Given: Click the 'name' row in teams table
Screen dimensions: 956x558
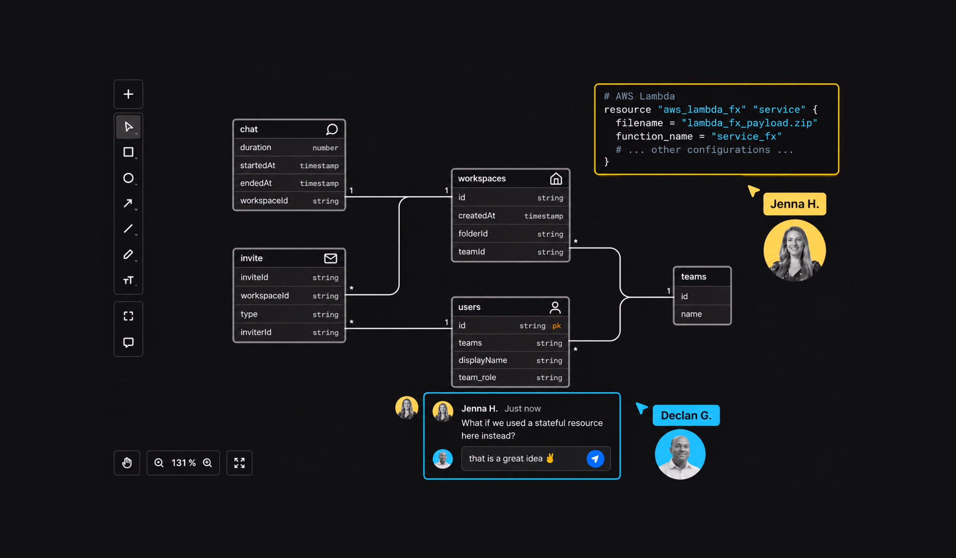Looking at the screenshot, I should click(x=702, y=314).
